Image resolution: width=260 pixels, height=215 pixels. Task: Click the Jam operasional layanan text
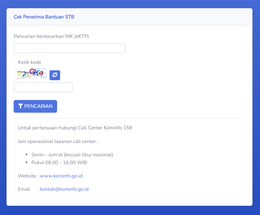pyautogui.click(x=58, y=141)
